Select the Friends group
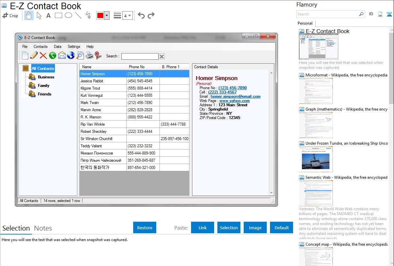Screen dimensions: 394x266 [44, 94]
